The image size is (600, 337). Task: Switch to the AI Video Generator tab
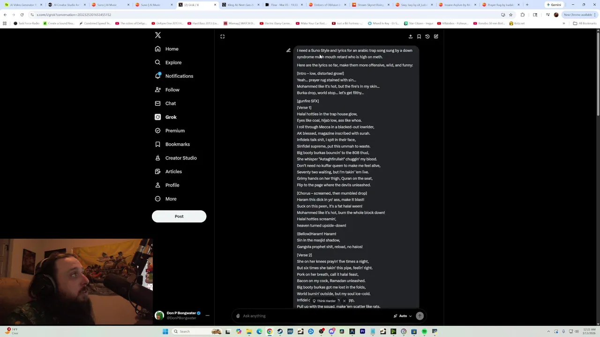point(22,5)
